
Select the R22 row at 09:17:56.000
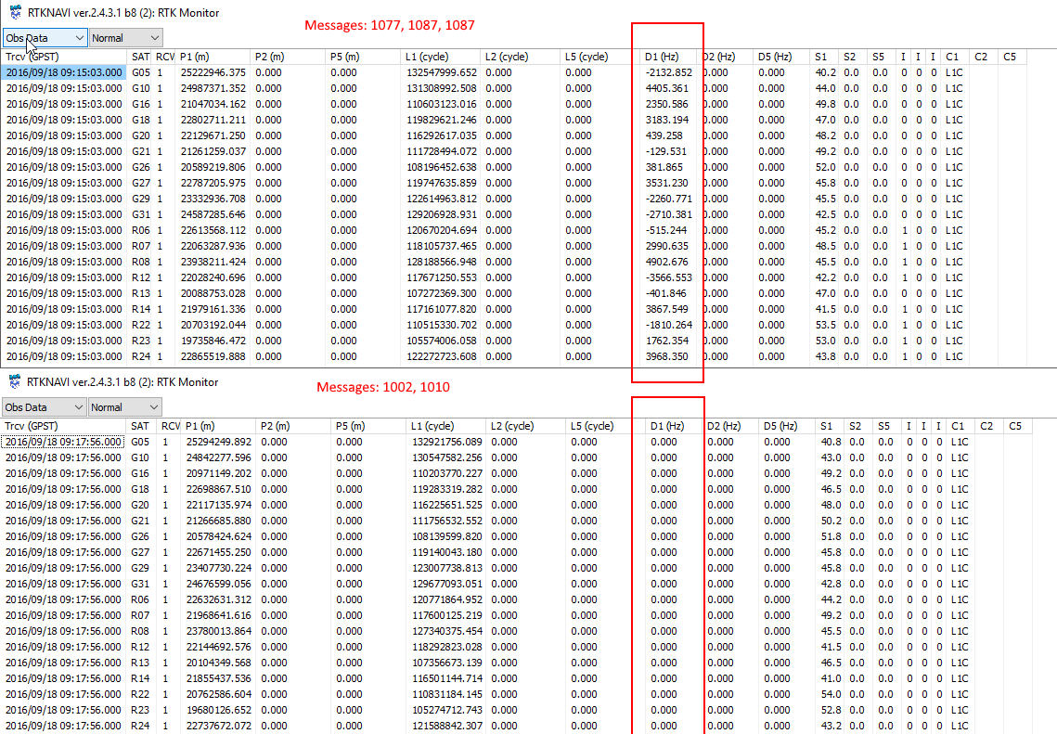point(140,694)
